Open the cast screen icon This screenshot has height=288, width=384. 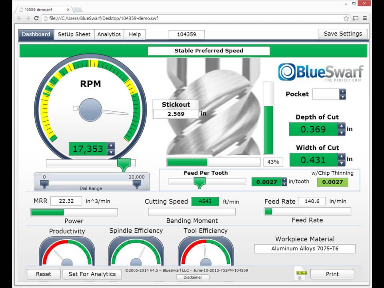tap(356, 18)
